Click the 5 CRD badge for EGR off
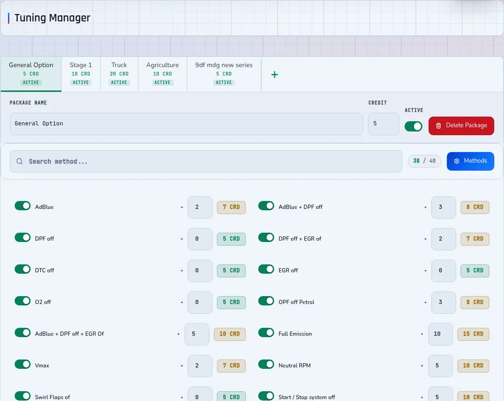The image size is (504, 401). [x=475, y=270]
